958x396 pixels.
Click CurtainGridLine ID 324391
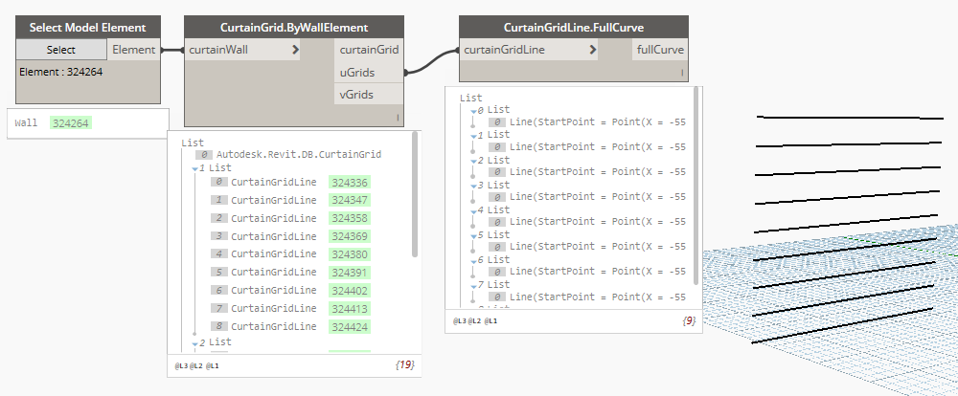pos(349,273)
